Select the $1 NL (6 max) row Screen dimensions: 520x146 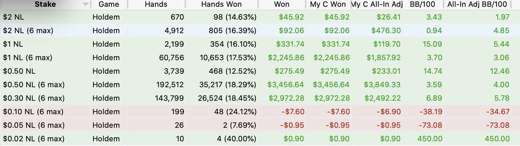pos(260,57)
